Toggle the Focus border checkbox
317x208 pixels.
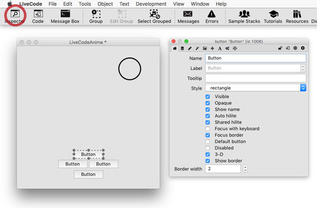pos(208,135)
